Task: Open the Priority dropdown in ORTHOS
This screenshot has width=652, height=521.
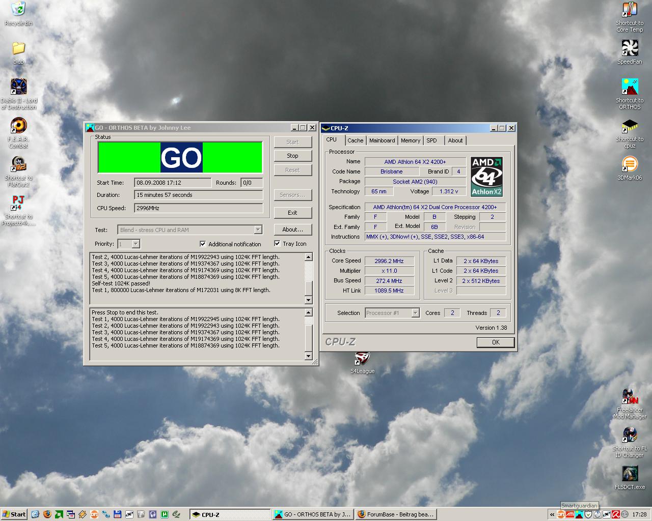Action: (135, 244)
